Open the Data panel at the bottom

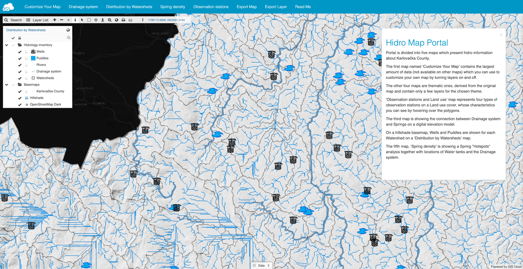pos(260,265)
